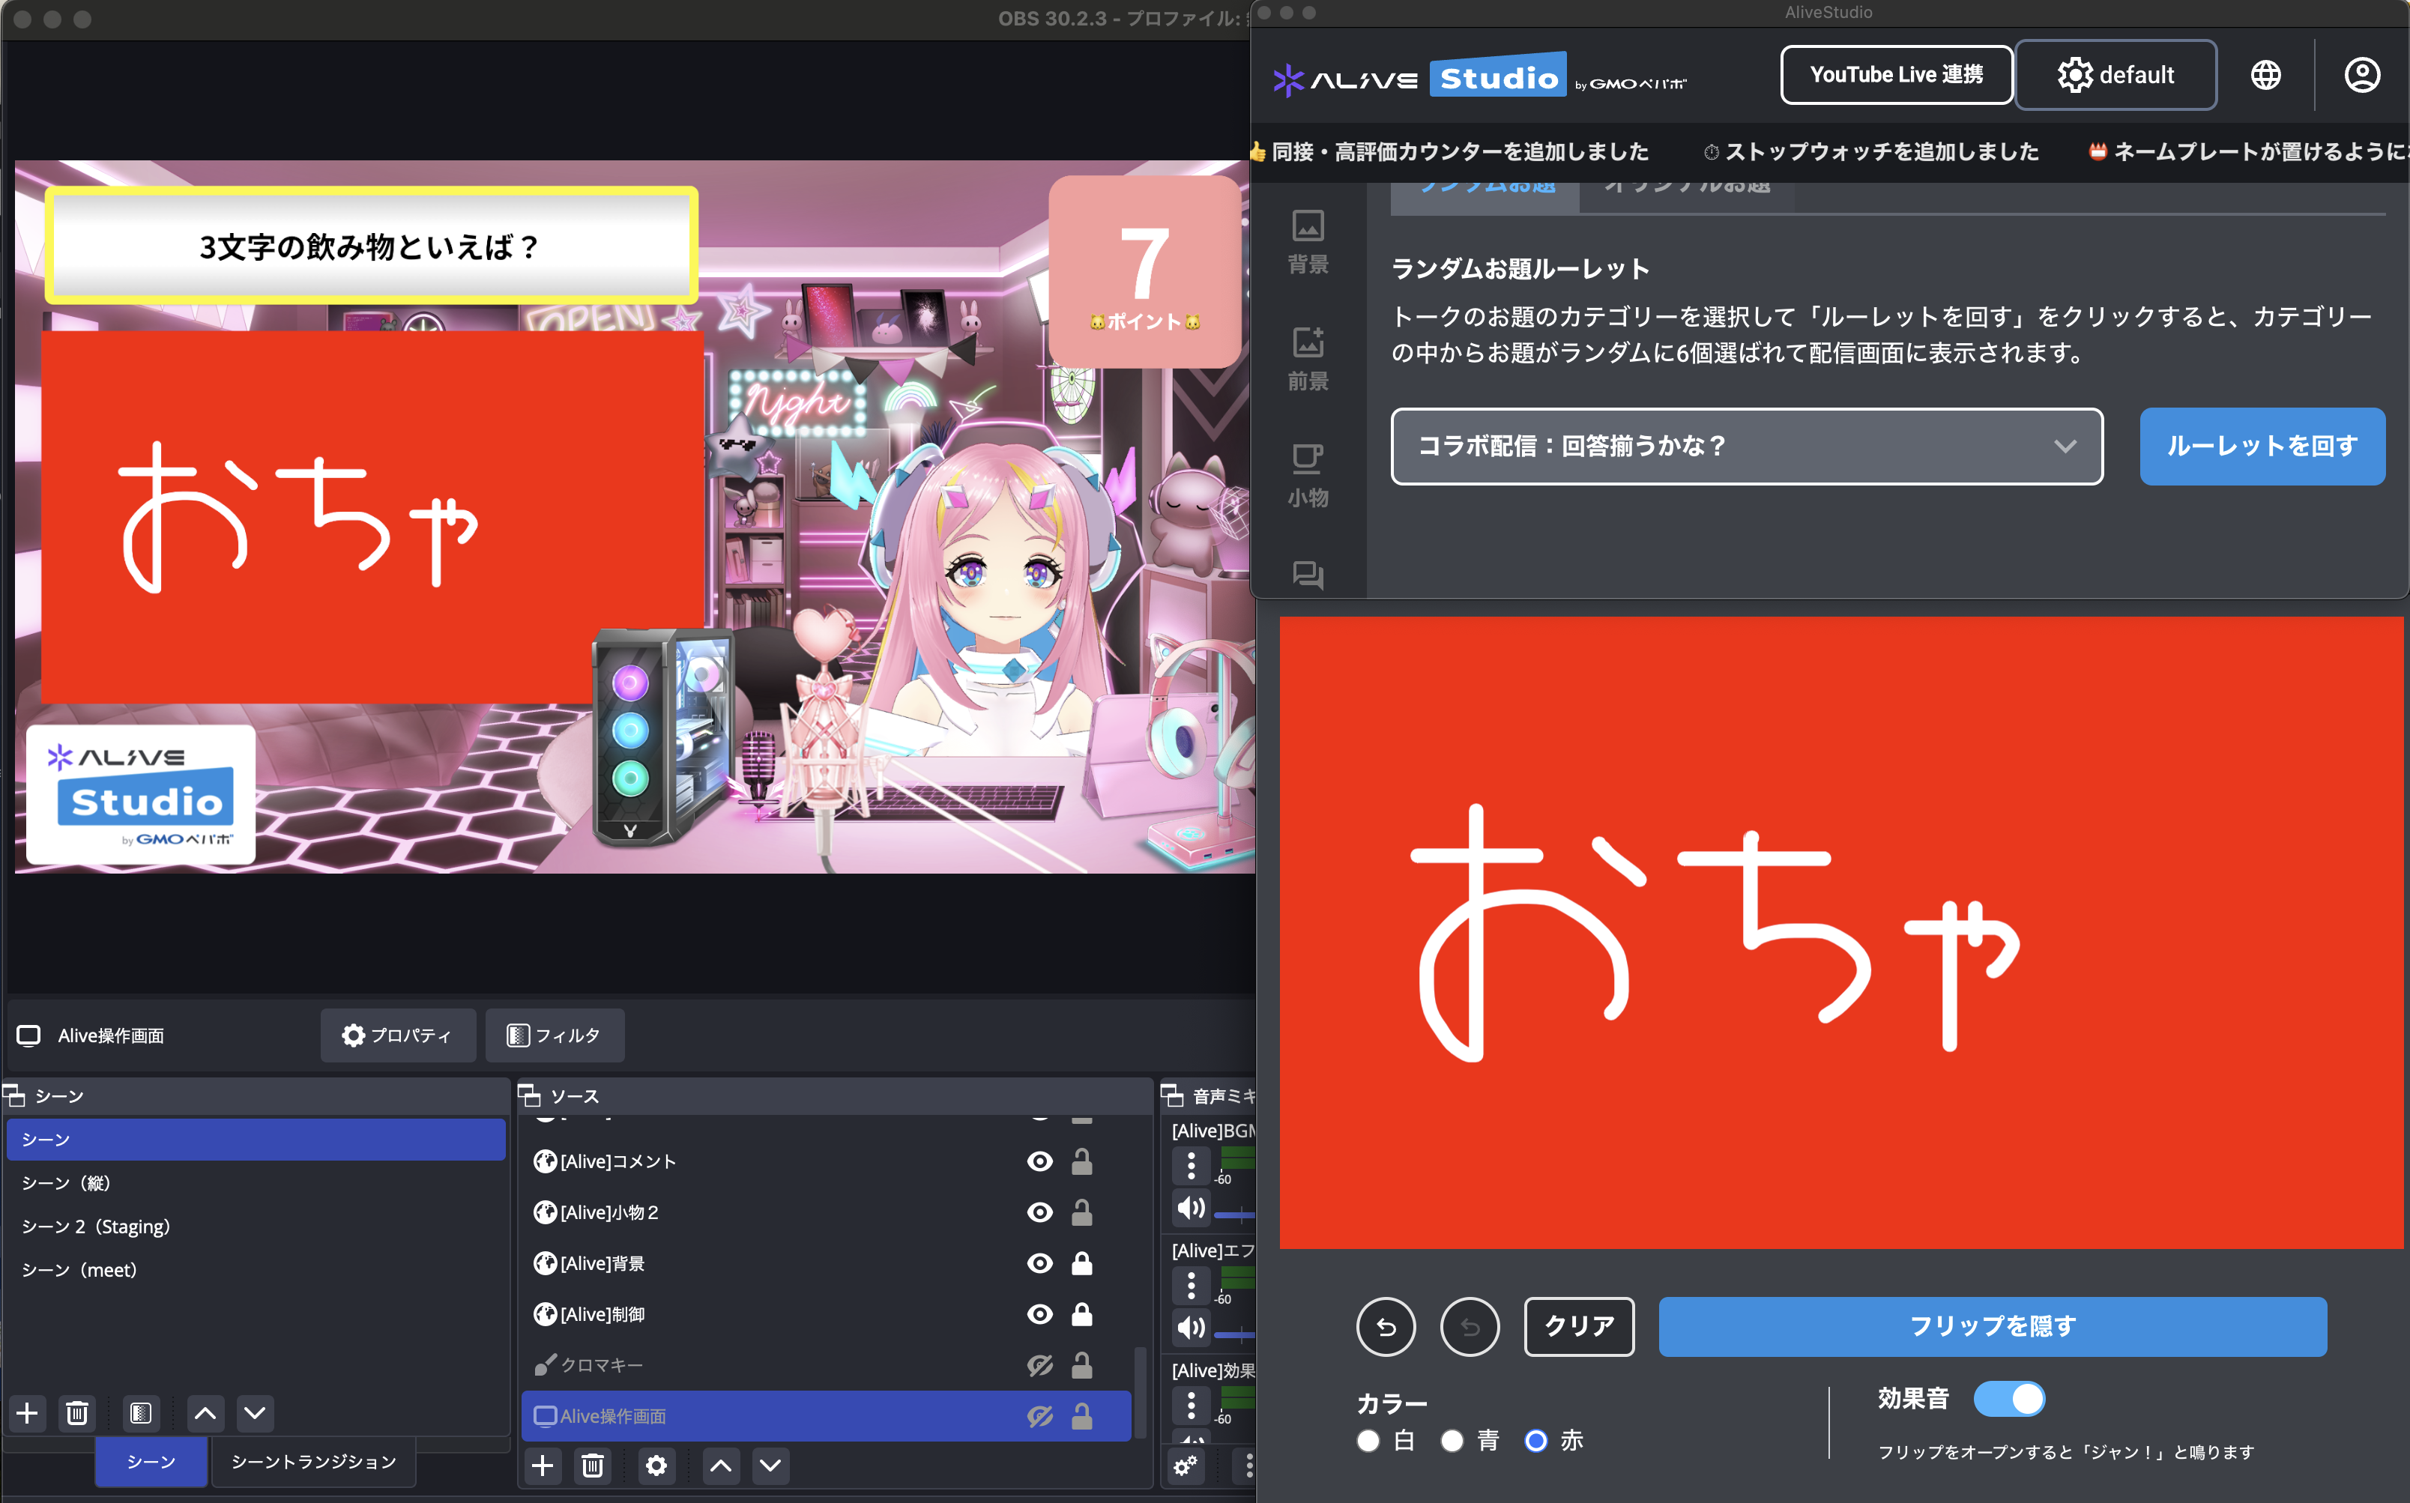The width and height of the screenshot is (2410, 1503).
Task: Move scene down with the arrow icon
Action: [x=255, y=1412]
